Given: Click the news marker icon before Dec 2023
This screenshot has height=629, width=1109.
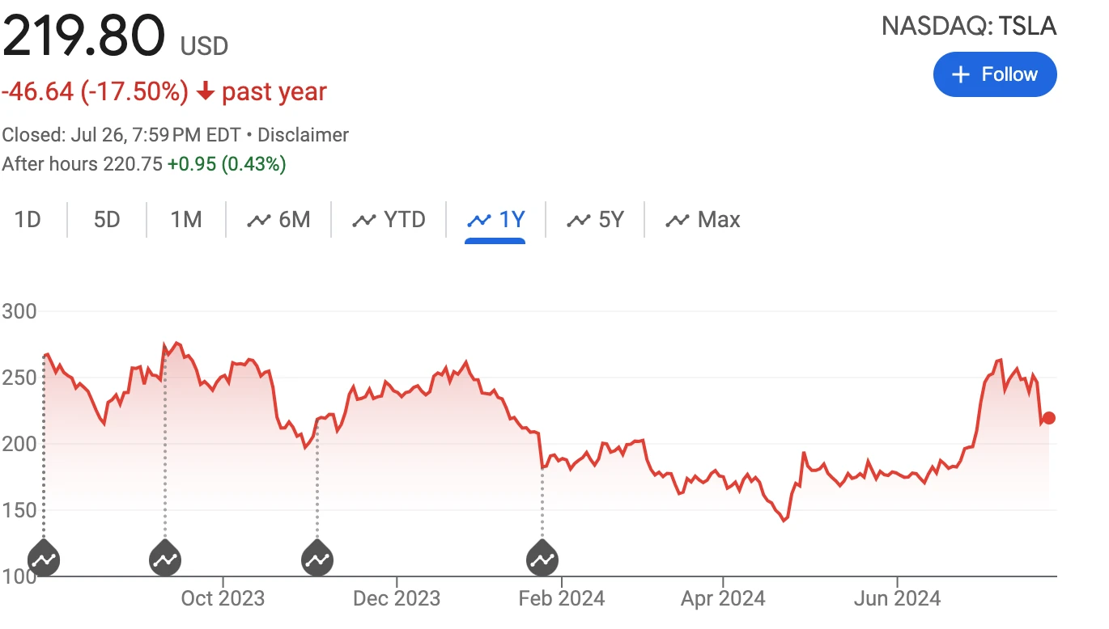Looking at the screenshot, I should [x=317, y=559].
